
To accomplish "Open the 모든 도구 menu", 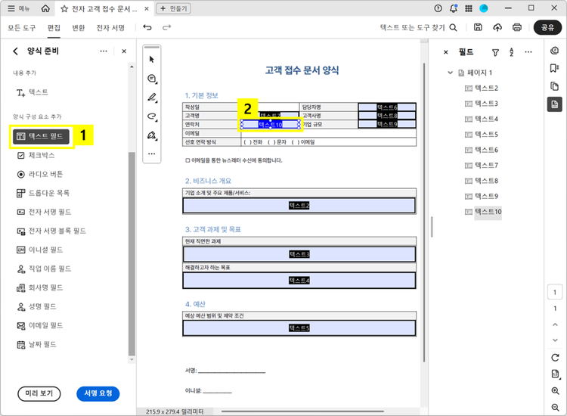I will click(x=22, y=28).
